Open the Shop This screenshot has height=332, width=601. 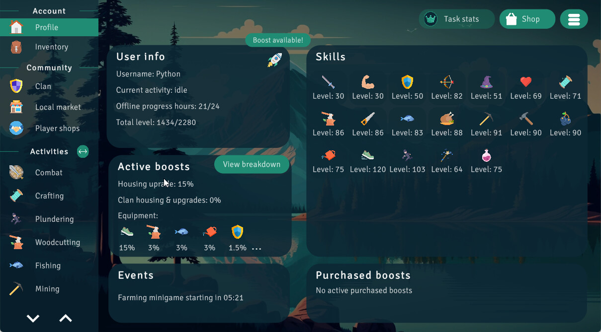[527, 19]
